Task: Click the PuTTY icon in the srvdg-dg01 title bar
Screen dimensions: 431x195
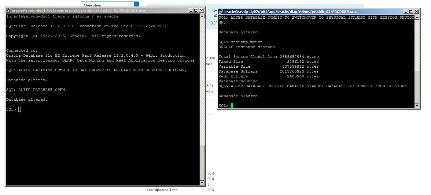Action: point(9,10)
